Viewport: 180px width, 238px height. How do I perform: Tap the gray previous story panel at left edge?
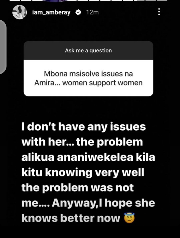click(3, 47)
